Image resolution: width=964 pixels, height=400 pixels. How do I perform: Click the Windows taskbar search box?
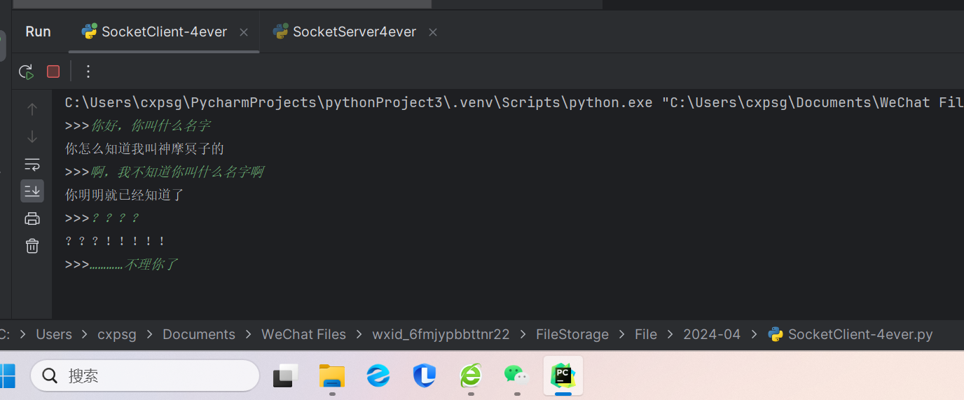[145, 376]
